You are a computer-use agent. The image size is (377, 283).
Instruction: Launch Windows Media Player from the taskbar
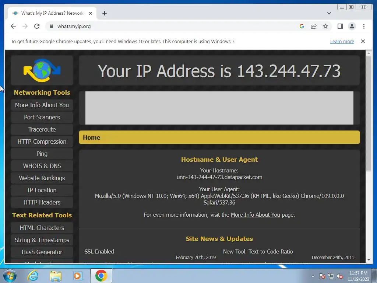point(78,276)
